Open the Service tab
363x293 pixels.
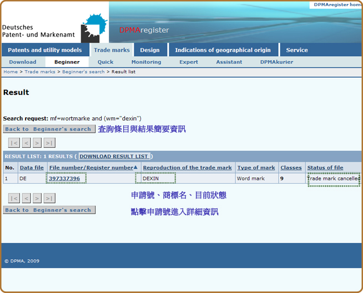297,50
